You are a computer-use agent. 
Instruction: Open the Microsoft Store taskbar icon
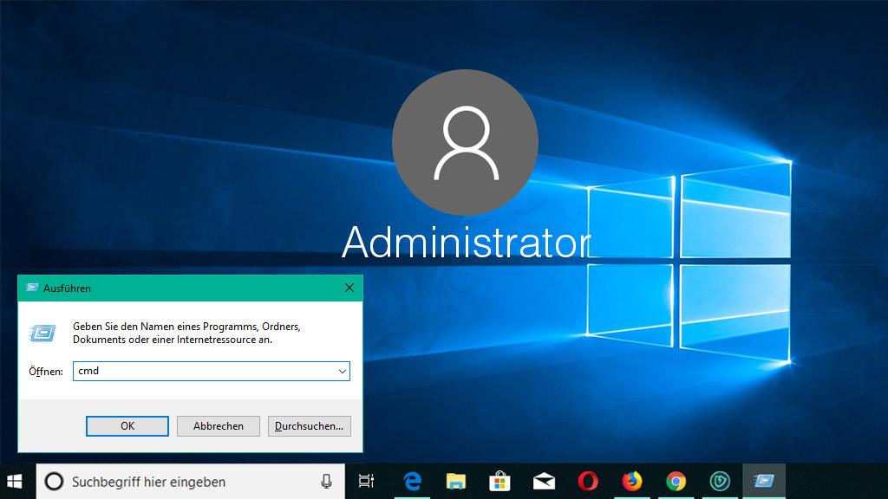click(499, 482)
